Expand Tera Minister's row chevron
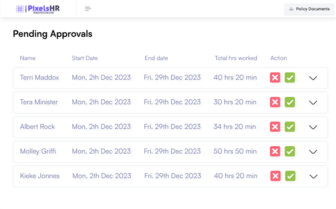The image size is (336, 209). coord(313,103)
